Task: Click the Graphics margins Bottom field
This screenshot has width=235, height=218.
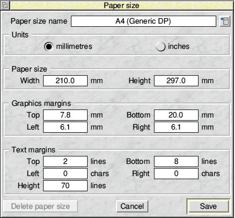Action: coord(176,115)
